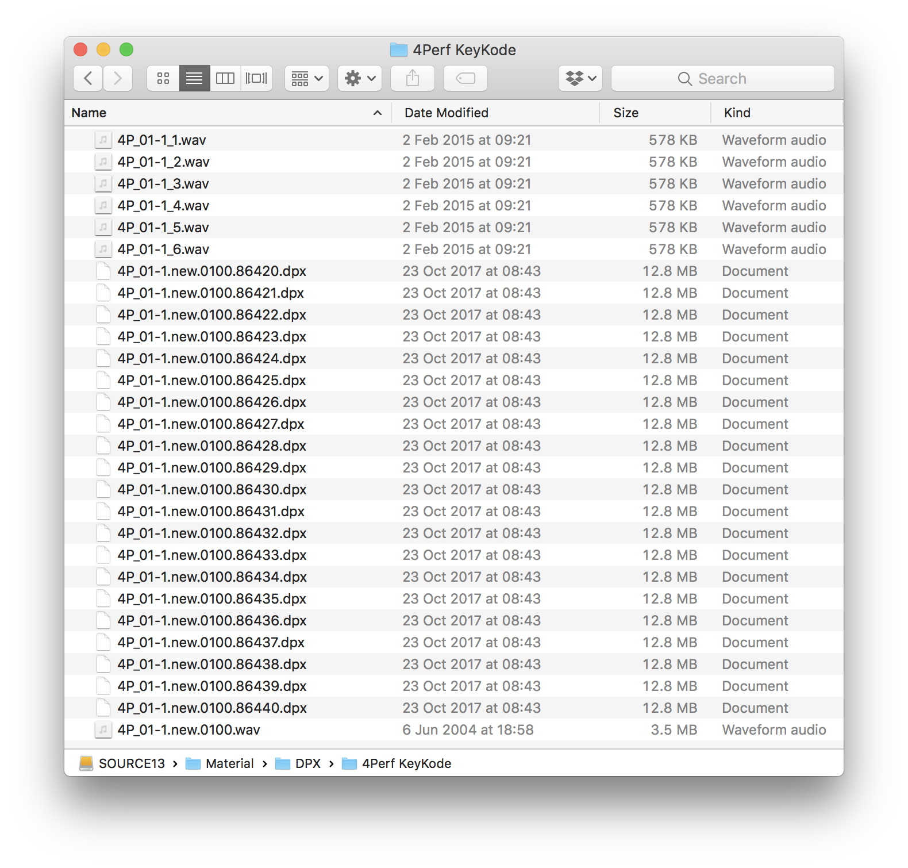This screenshot has height=868, width=908.
Task: Click the document icon of 86421.dpx
Action: tap(103, 293)
